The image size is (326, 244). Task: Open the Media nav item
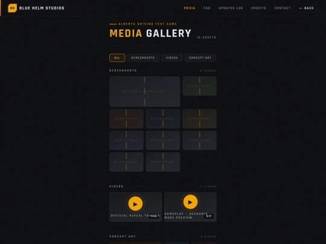point(190,8)
